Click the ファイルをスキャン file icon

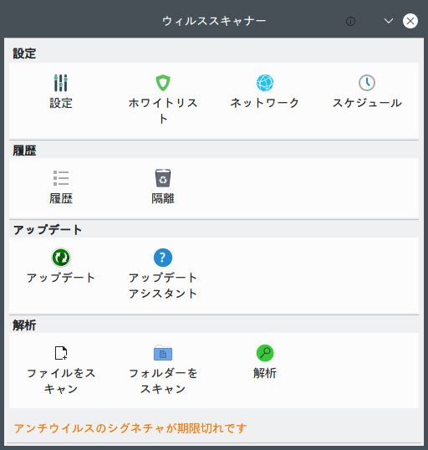pyautogui.click(x=61, y=353)
